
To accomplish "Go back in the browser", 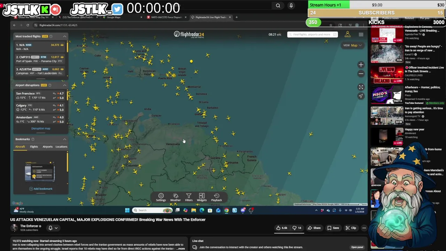I will (x=14, y=25).
